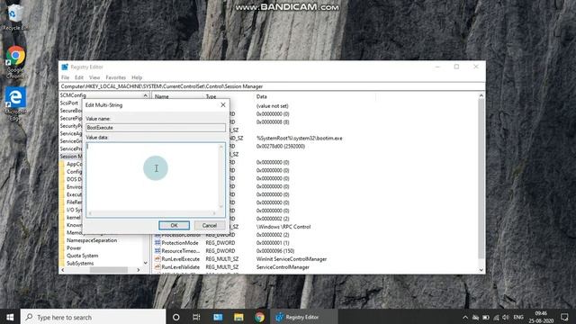This screenshot has width=576, height=324.
Task: Click data 'WinInit ServiceControlManager'
Action: click(x=292, y=259)
